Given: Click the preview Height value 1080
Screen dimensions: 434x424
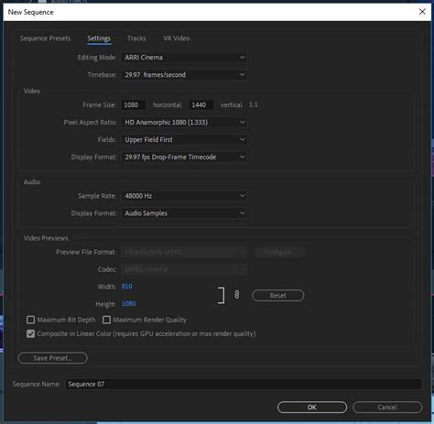Looking at the screenshot, I should 128,304.
